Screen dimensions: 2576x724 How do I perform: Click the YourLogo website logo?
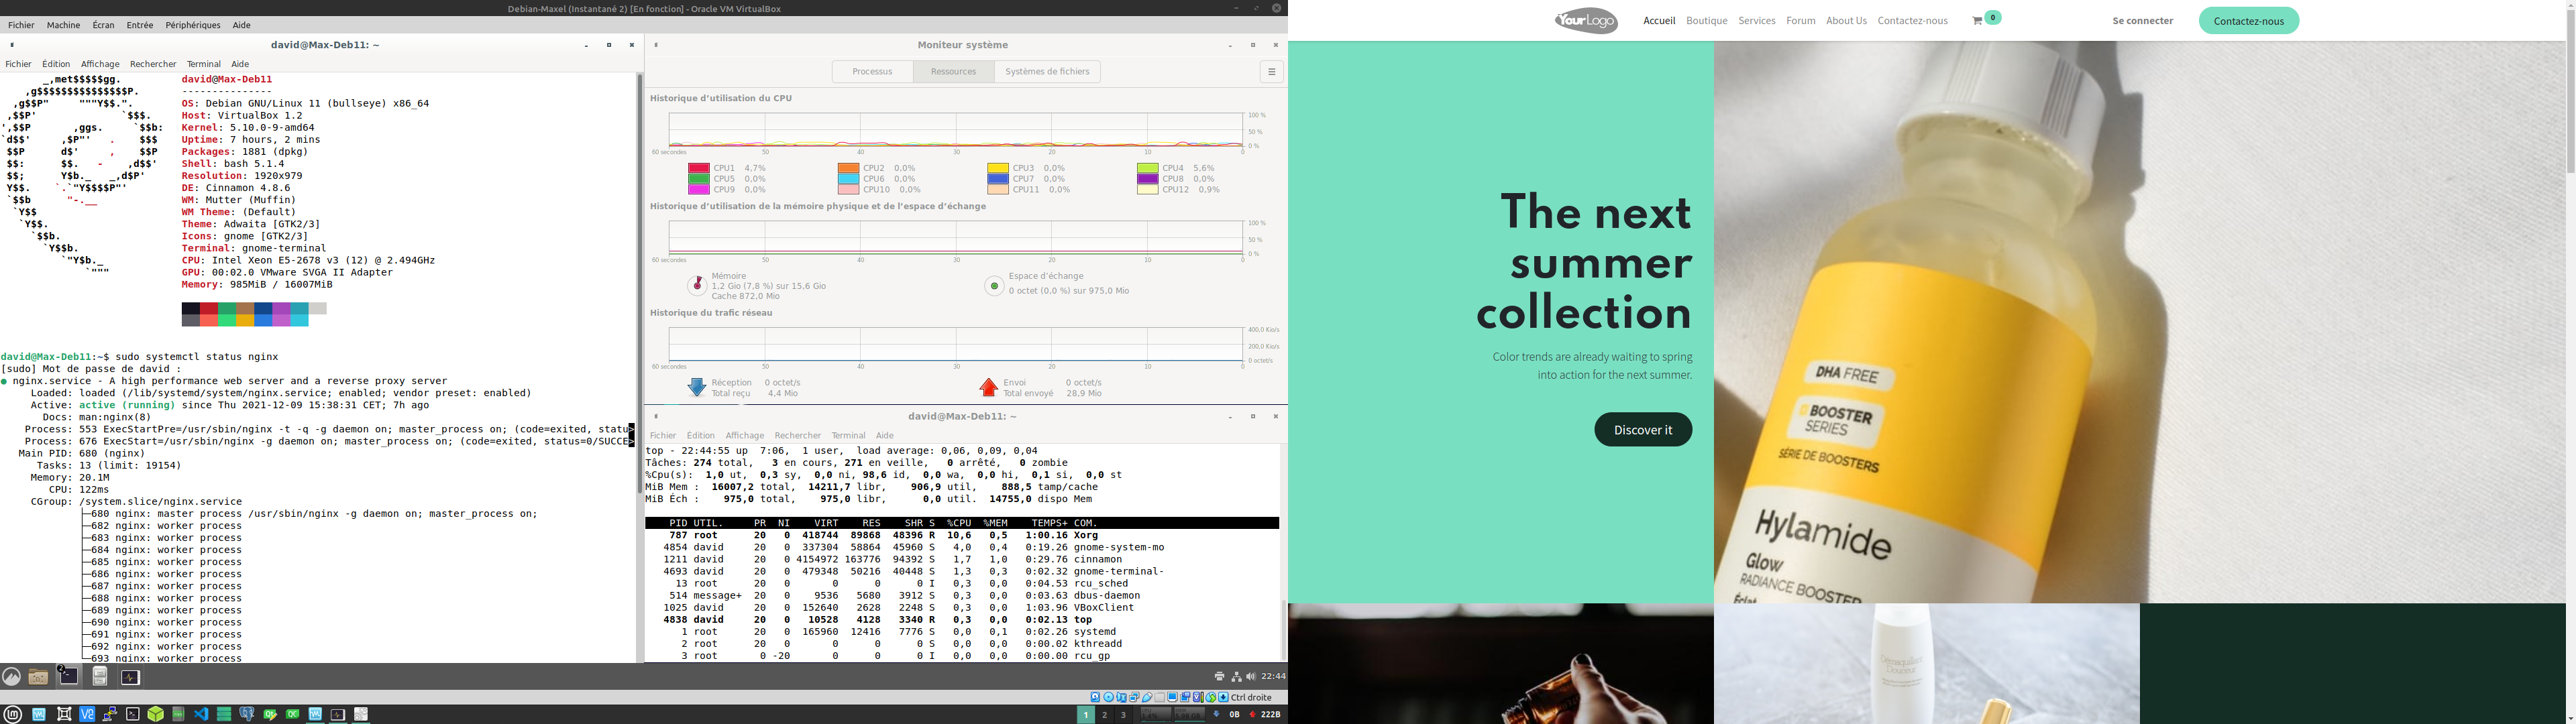[1586, 20]
